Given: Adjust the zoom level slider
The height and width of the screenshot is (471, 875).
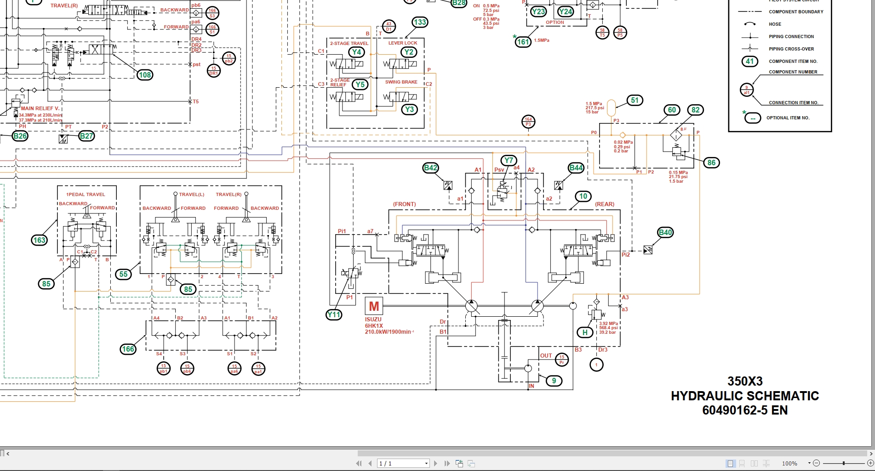Looking at the screenshot, I should 844,463.
